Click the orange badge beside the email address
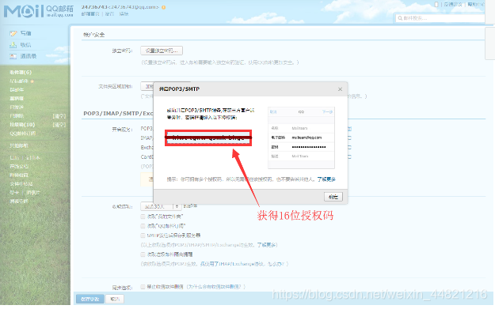 tap(163, 7)
